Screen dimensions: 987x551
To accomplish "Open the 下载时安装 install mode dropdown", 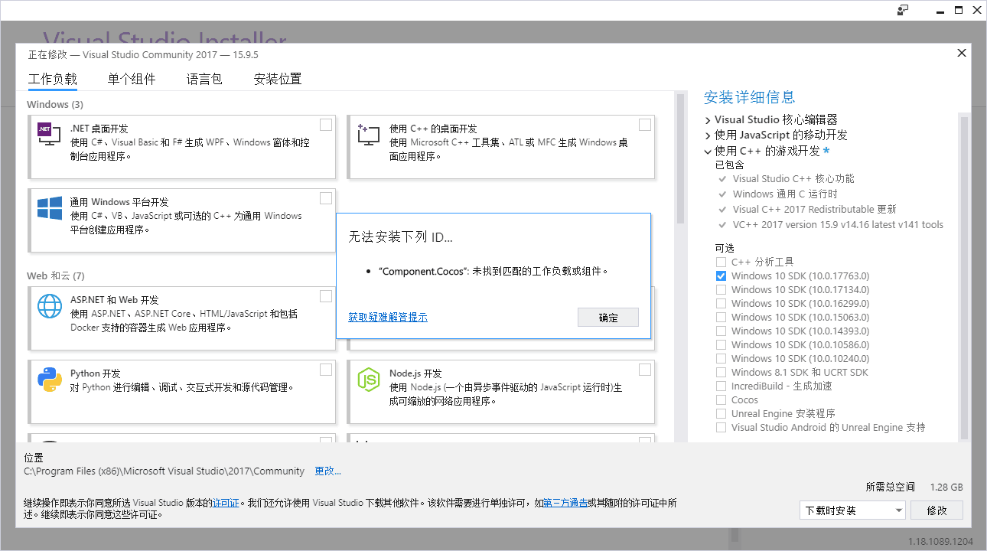I will click(x=853, y=510).
